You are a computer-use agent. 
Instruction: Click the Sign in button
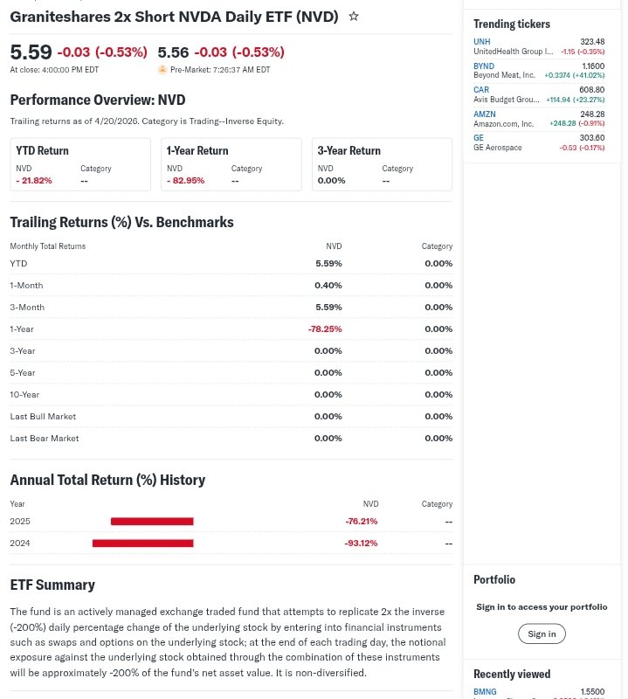[542, 633]
